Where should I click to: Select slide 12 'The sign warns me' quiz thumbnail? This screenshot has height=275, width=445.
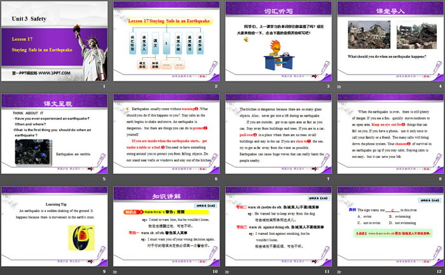tap(390, 227)
